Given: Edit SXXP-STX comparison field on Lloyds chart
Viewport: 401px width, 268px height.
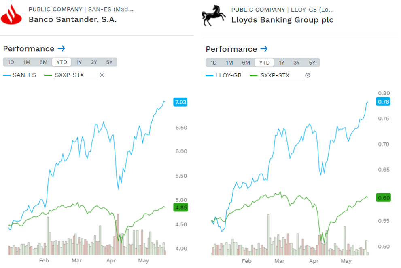Looking at the screenshot, I should coord(281,76).
